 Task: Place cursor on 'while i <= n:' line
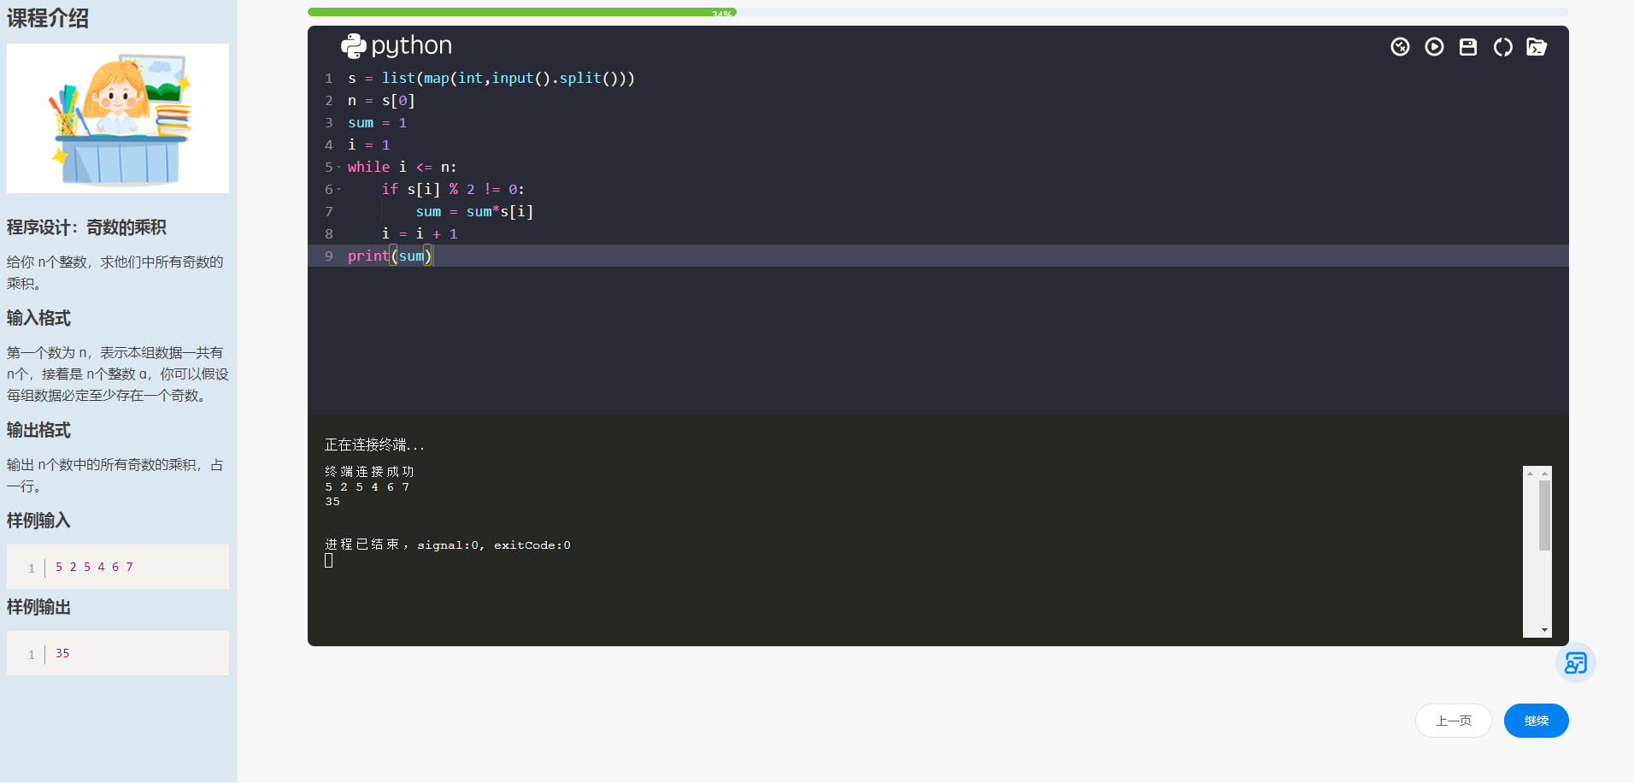click(x=402, y=167)
